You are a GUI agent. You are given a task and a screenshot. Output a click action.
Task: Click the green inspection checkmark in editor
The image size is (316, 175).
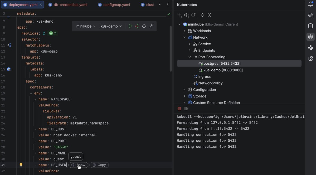coord(169,14)
